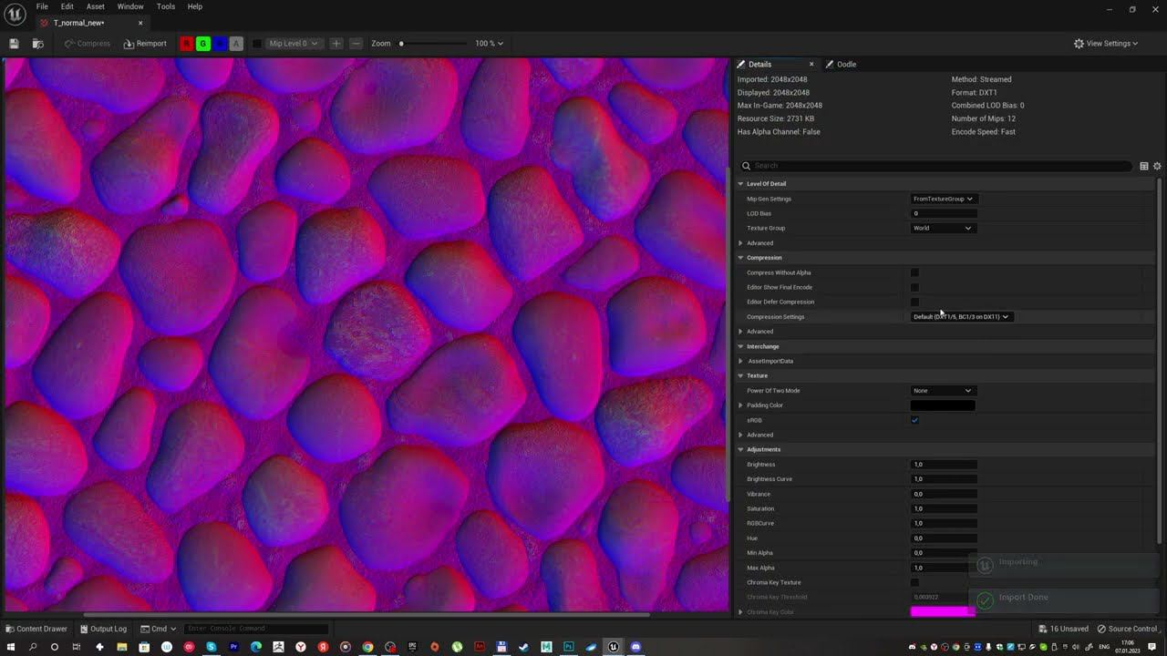Screen dimensions: 1167x656
Task: Enable Compress Without Alpha checkbox
Action: [x=914, y=272]
